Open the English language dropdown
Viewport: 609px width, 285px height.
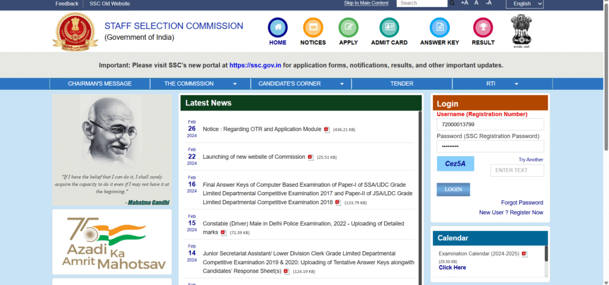coord(525,4)
